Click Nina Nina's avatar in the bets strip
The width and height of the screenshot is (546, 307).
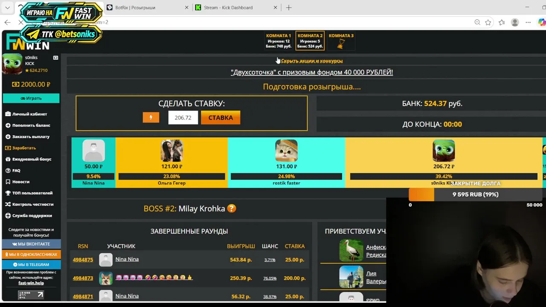[x=93, y=151]
